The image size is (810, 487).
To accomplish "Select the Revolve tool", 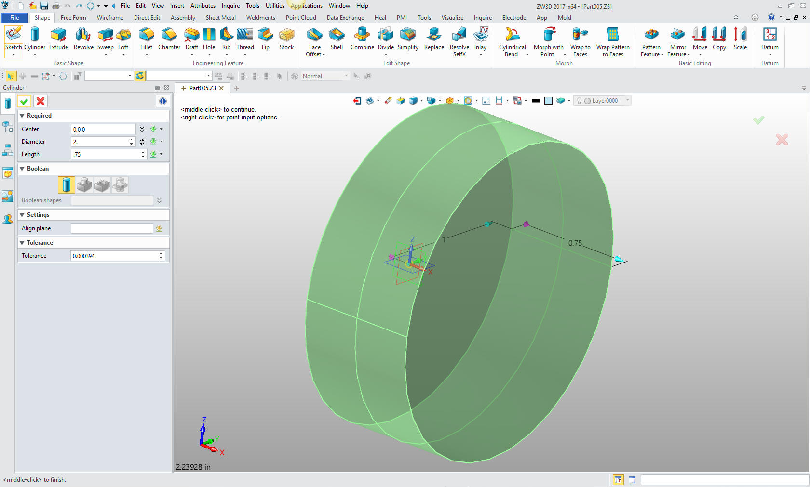I will (83, 39).
